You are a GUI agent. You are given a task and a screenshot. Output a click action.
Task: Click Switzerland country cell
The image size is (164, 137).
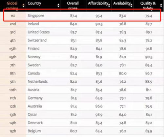tap(37, 40)
